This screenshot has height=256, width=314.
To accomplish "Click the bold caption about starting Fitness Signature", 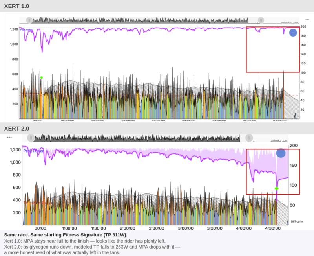I will point(66,235).
